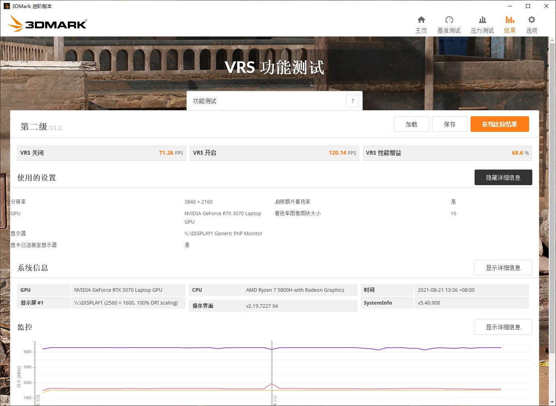This screenshot has height=406, width=556.
Task: Minimize the 3DMark window
Action: 510,6
